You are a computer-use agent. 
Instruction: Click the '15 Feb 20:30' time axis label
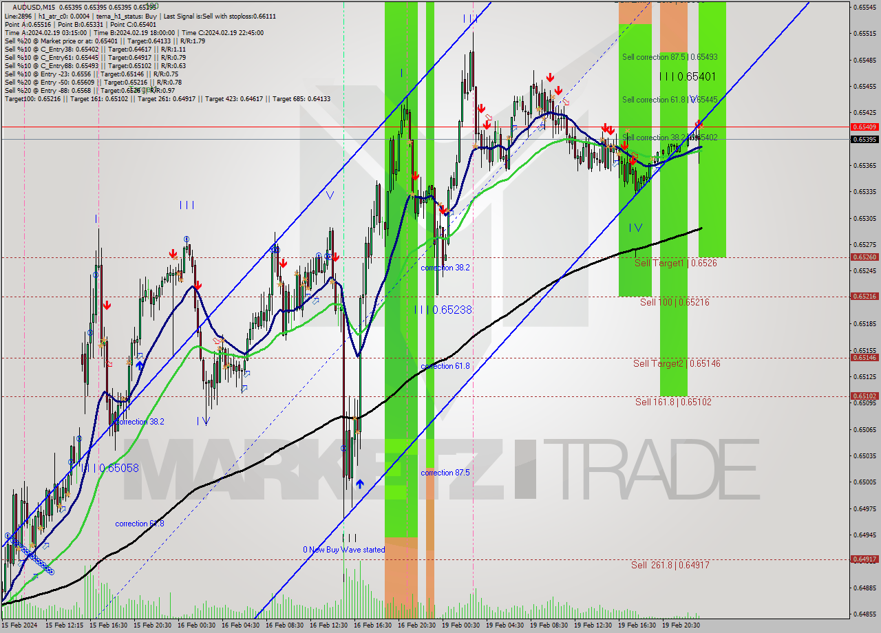click(x=152, y=625)
